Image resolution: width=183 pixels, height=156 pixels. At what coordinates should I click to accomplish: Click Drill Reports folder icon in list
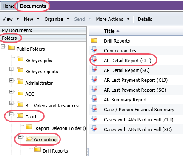point(94,40)
